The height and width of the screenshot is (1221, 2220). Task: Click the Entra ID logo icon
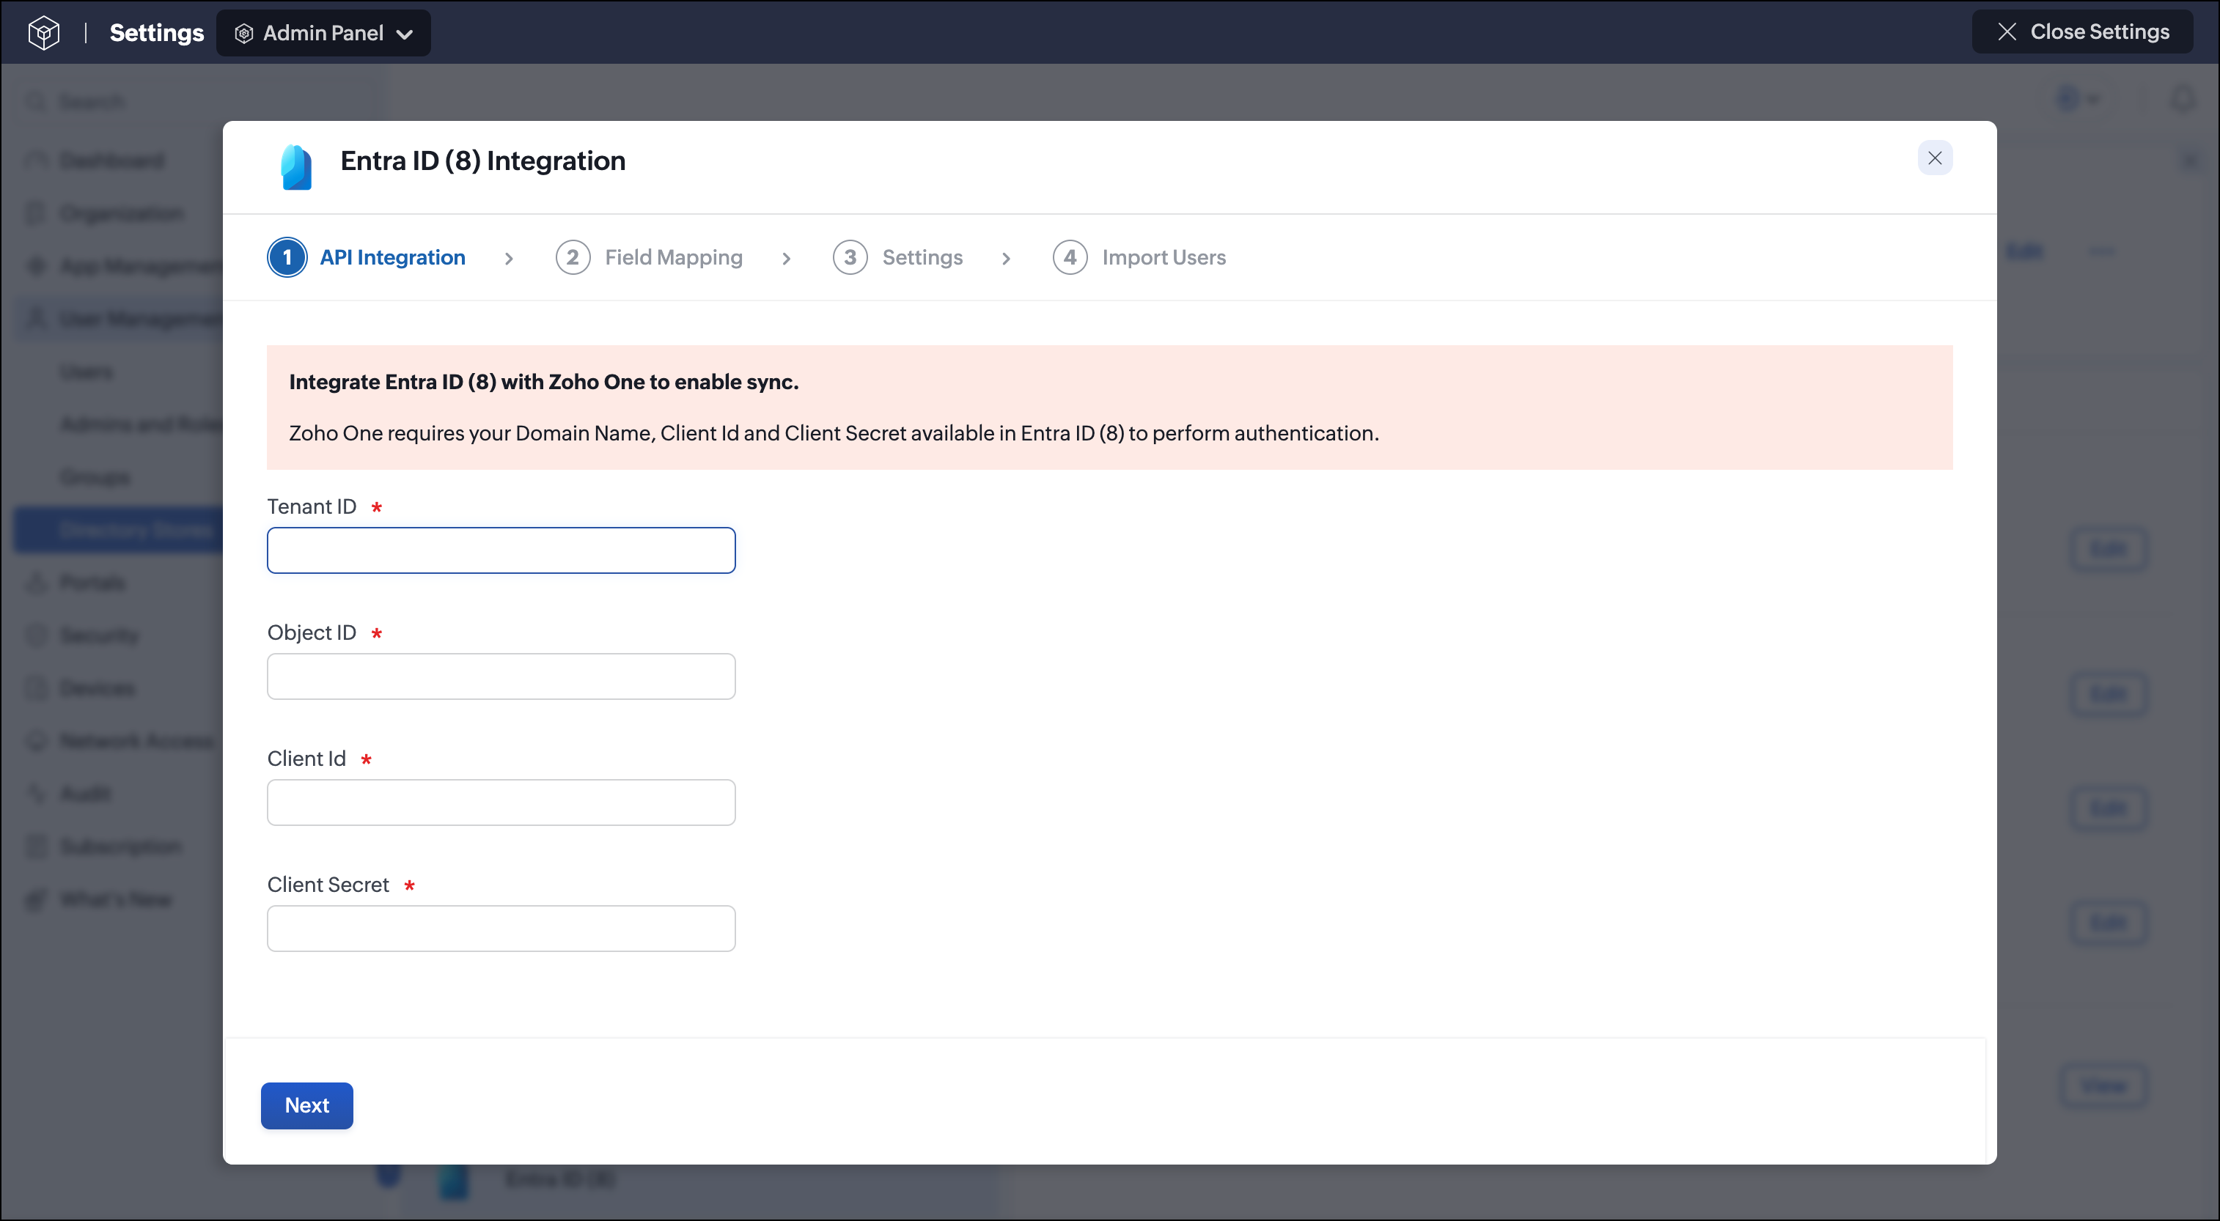click(295, 166)
